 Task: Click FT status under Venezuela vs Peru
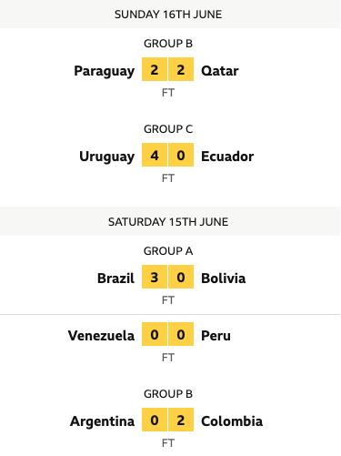[x=168, y=358]
